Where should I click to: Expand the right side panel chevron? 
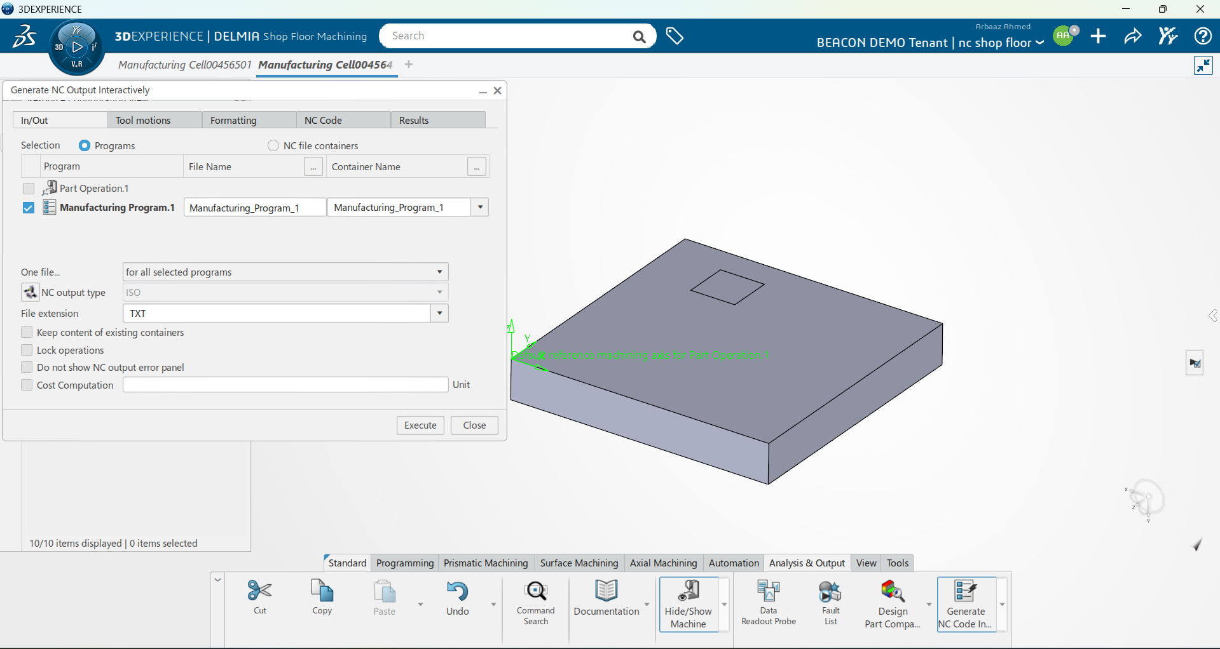click(1213, 316)
